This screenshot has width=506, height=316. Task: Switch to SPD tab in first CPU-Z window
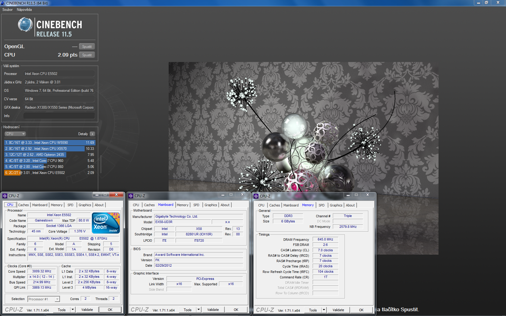pyautogui.click(x=70, y=205)
